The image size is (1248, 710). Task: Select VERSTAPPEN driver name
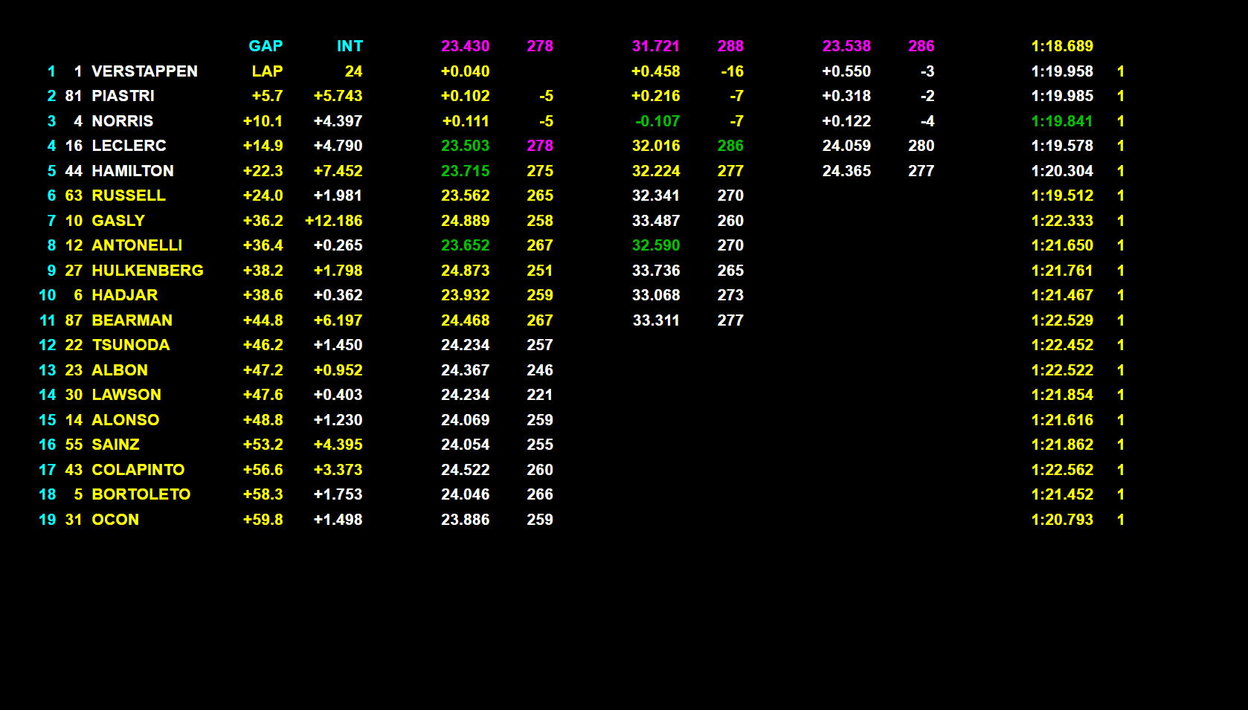pos(144,71)
